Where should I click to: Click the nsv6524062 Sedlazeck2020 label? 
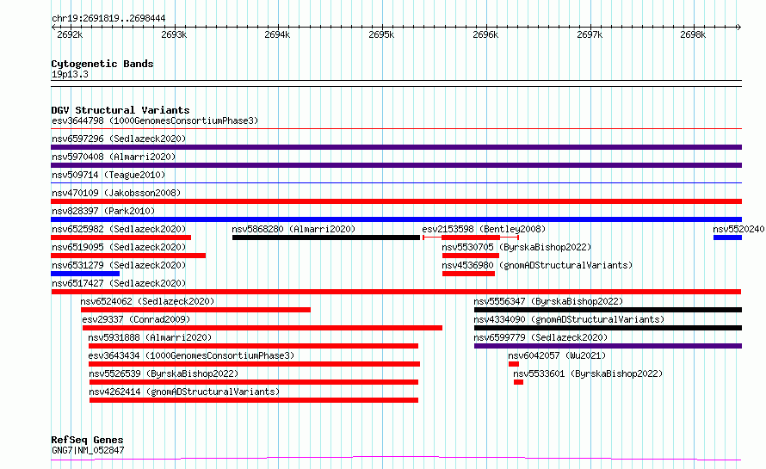coord(147,301)
